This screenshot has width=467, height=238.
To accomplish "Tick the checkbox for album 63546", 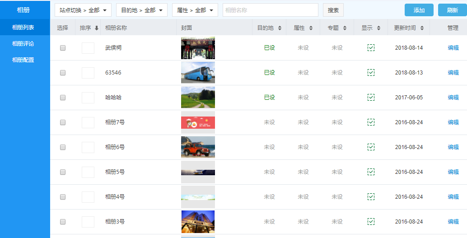I will tap(63, 73).
